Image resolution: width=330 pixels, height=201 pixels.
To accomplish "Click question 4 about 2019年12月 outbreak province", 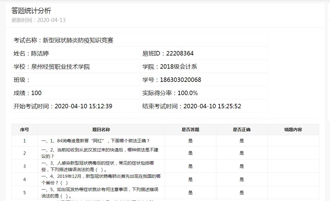I will 101,179.
